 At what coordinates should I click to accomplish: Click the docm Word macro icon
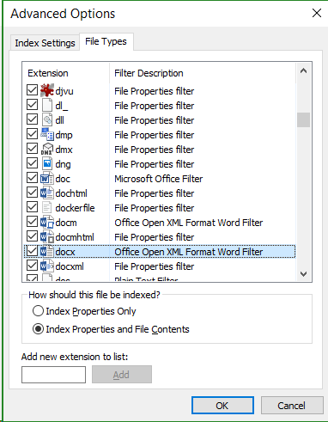[47, 222]
